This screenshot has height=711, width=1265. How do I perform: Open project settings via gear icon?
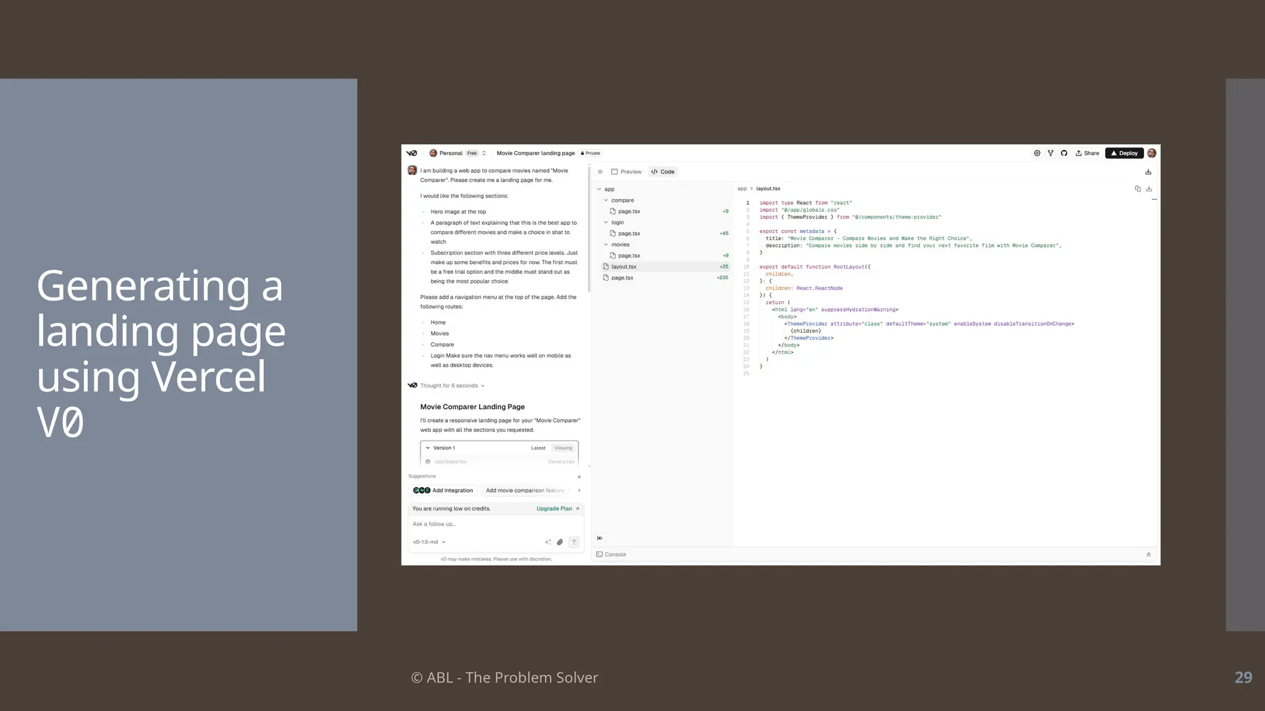1037,153
